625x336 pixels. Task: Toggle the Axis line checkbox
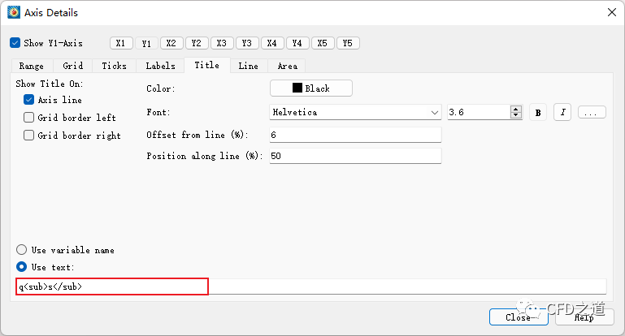[x=29, y=100]
